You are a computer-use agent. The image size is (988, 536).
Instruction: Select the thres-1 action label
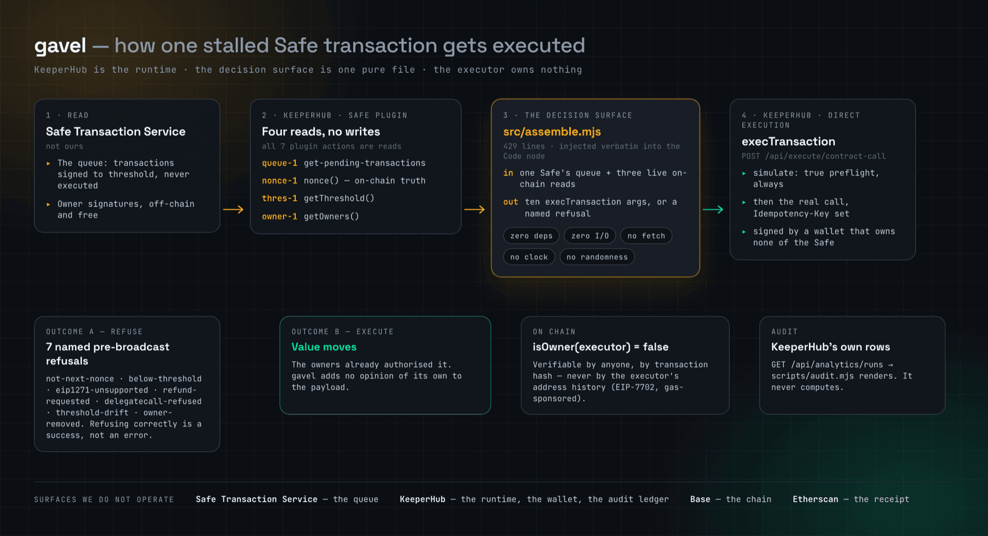point(280,199)
